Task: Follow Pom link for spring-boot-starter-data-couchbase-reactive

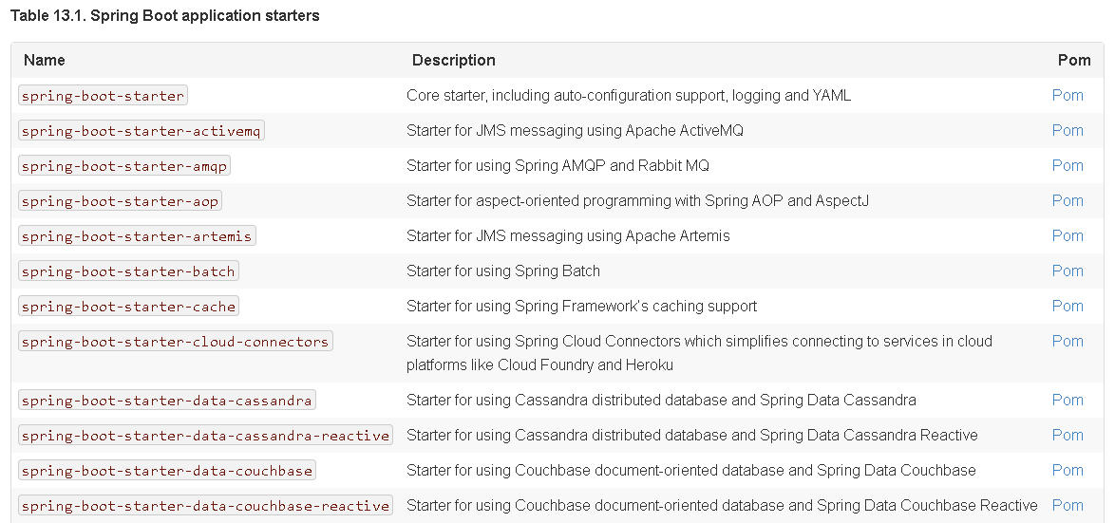Action: [1068, 505]
